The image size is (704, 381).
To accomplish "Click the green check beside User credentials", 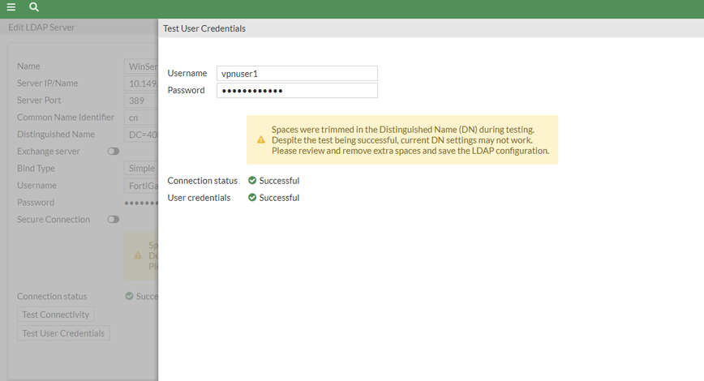I will click(252, 198).
